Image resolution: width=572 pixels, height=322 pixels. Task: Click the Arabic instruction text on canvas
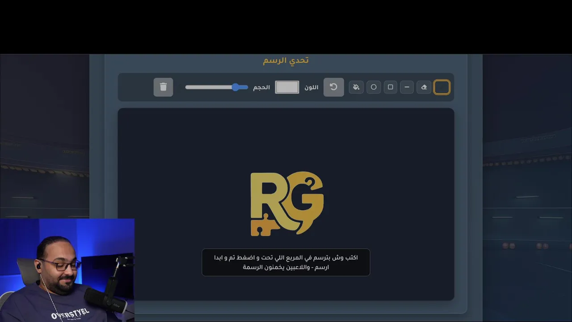[x=286, y=262]
